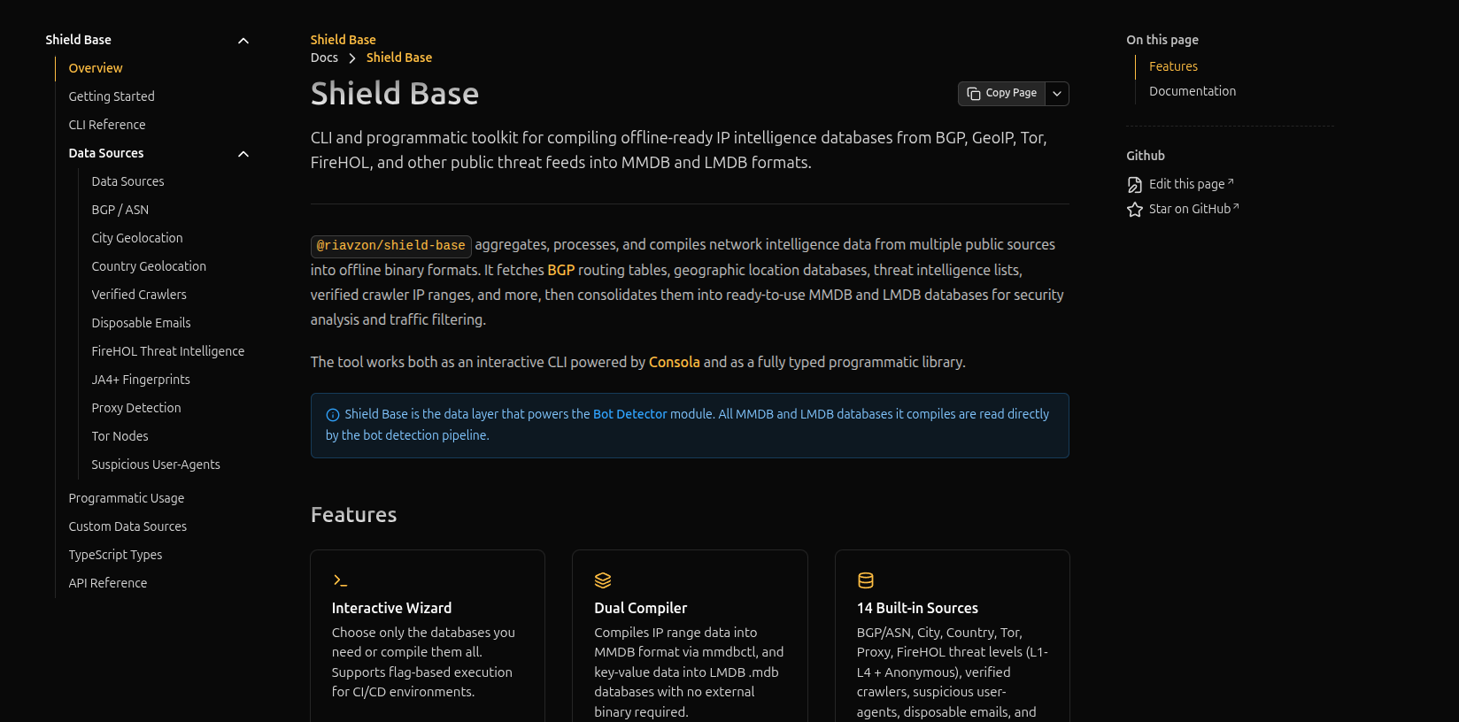Screen dimensions: 1459x722
Task: Open the Tor Nodes sidebar entry
Action: point(120,436)
